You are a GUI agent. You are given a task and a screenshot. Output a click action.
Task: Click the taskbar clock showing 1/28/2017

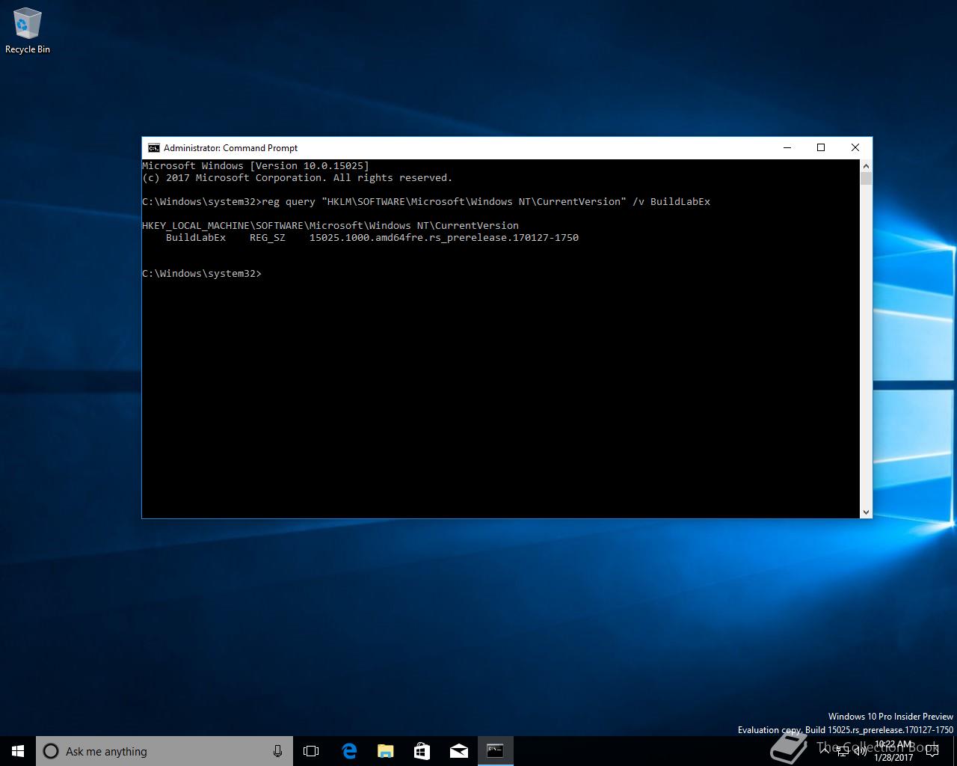click(893, 751)
